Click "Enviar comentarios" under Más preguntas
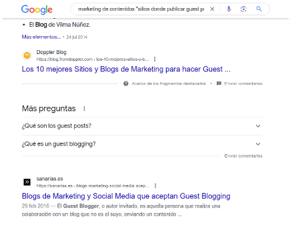The width and height of the screenshot is (292, 245). 243,156
